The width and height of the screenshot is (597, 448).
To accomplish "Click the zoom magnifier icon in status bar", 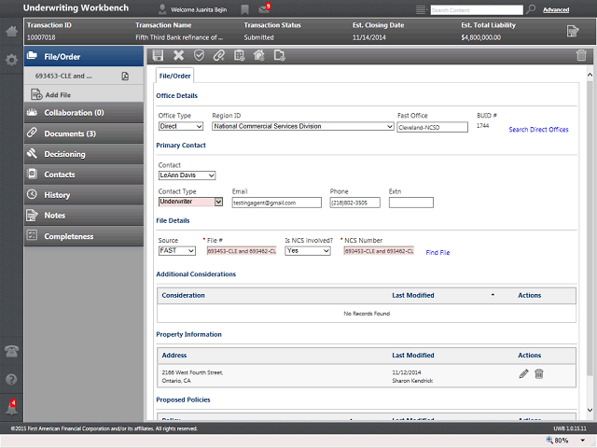I will (549, 440).
